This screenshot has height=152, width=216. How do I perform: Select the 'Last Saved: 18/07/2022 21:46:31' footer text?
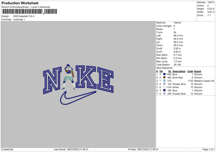[x=71, y=149]
